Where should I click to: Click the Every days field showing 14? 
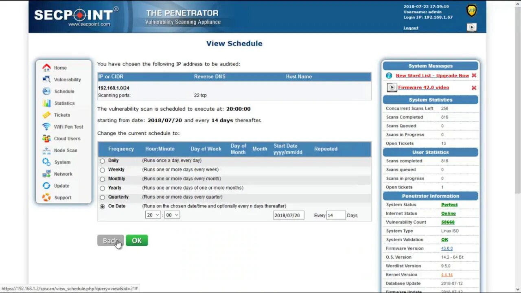coord(336,215)
